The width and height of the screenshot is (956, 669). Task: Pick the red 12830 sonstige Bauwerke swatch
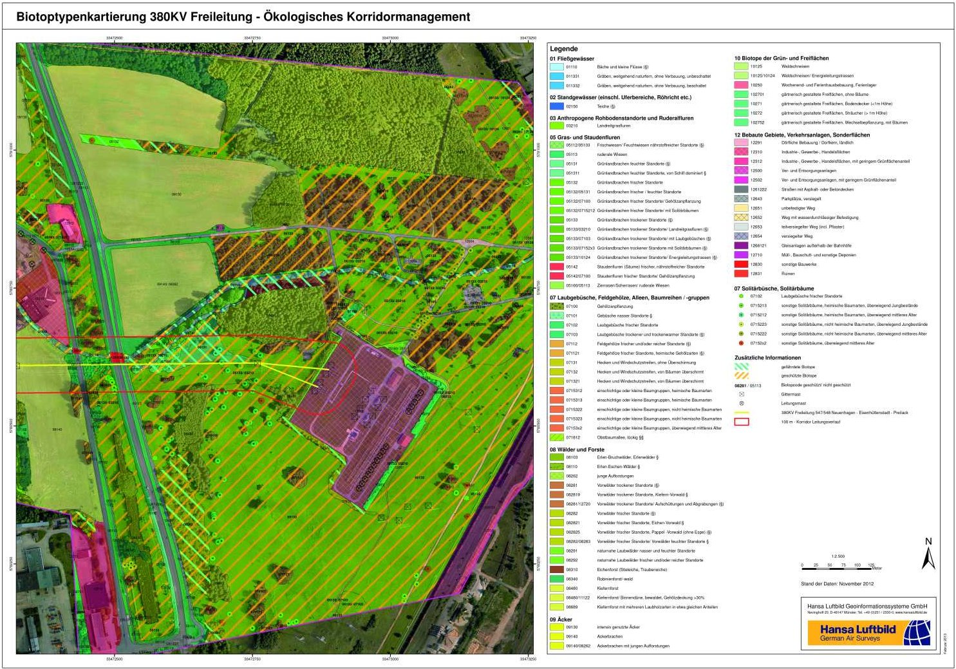click(742, 264)
